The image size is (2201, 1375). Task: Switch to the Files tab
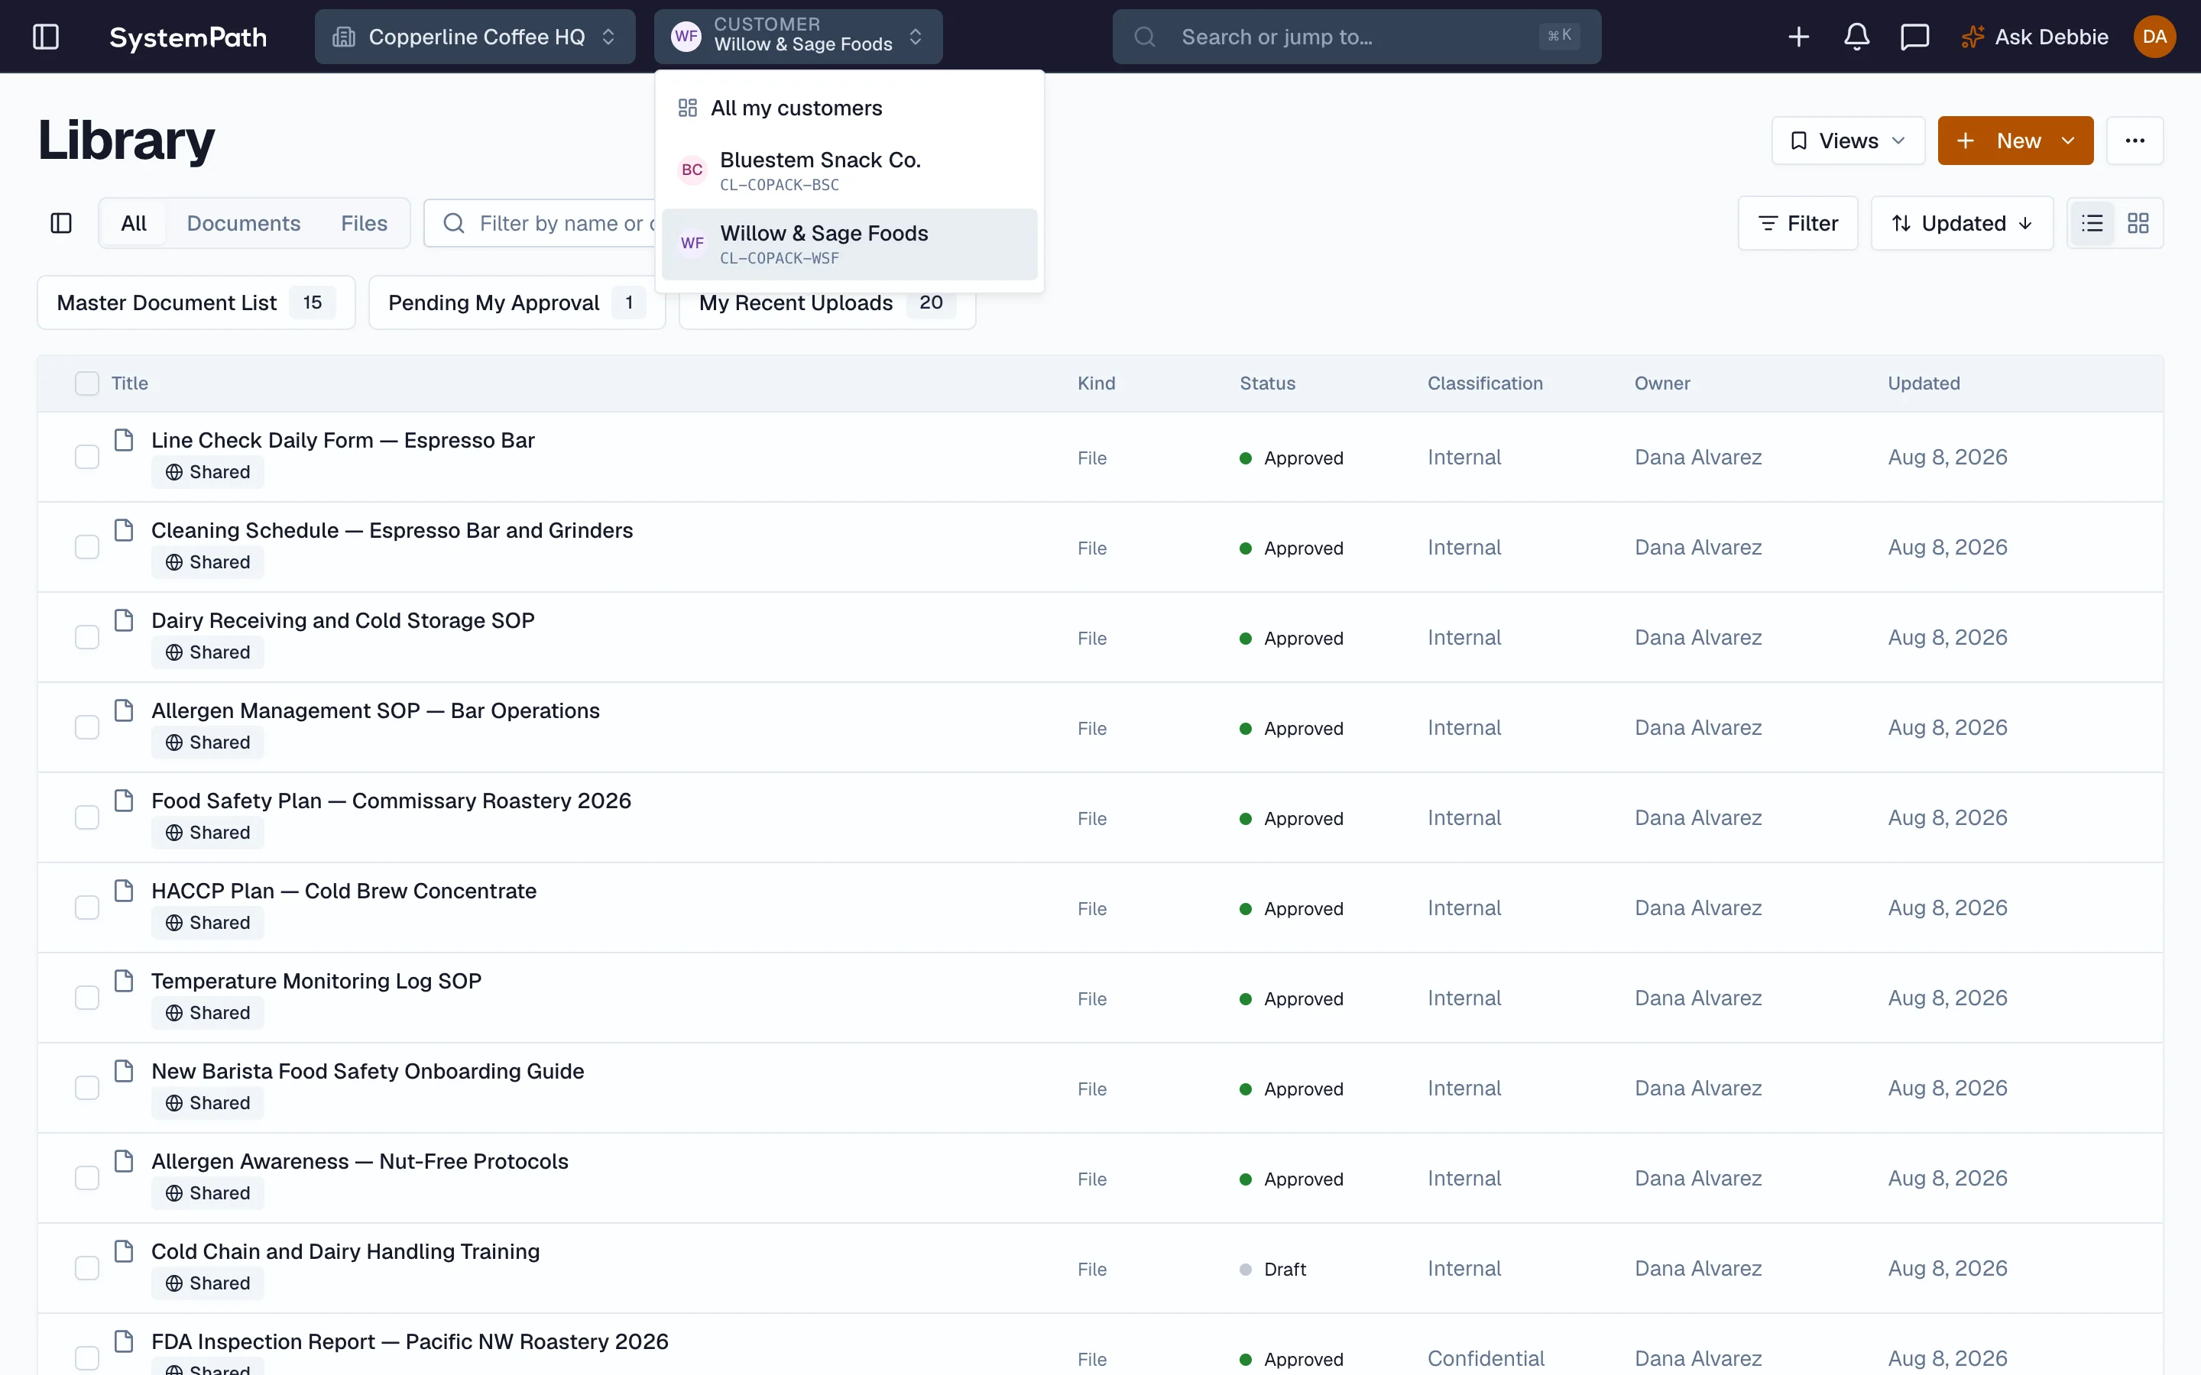pyautogui.click(x=364, y=223)
